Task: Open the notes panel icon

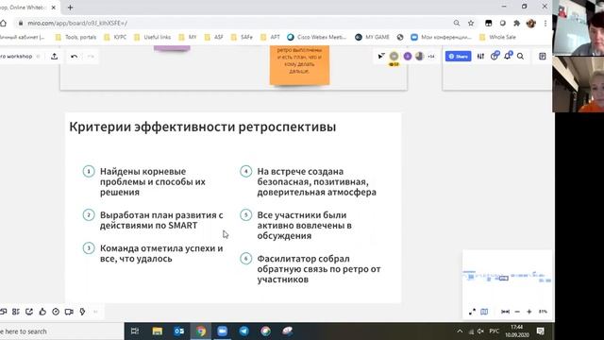Action: (543, 57)
